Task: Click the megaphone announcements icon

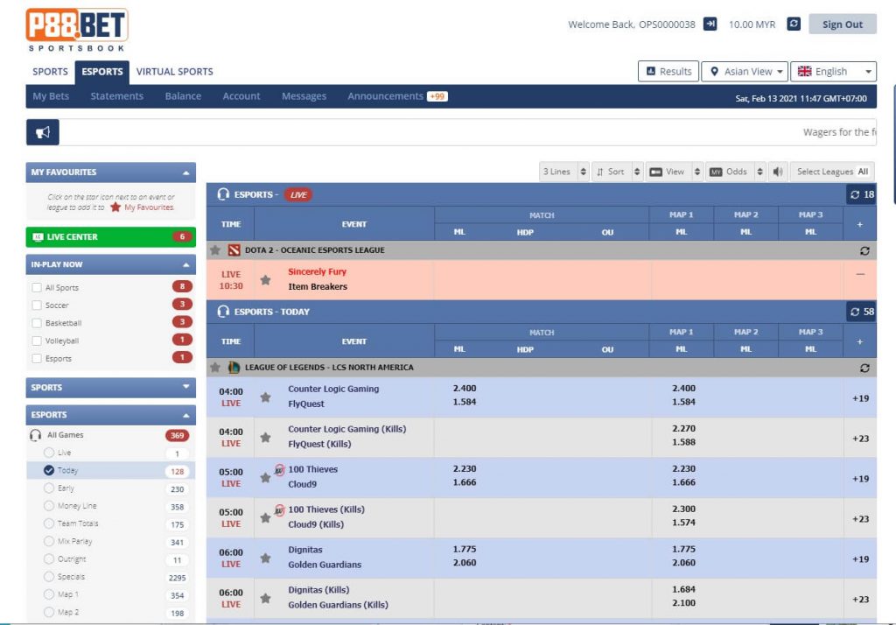Action: (42, 133)
